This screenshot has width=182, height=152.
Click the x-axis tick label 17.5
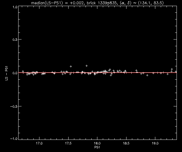(68, 143)
